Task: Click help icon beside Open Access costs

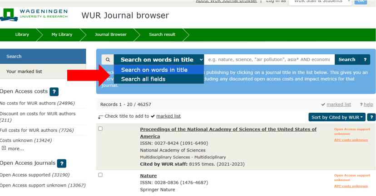Action: (54, 91)
